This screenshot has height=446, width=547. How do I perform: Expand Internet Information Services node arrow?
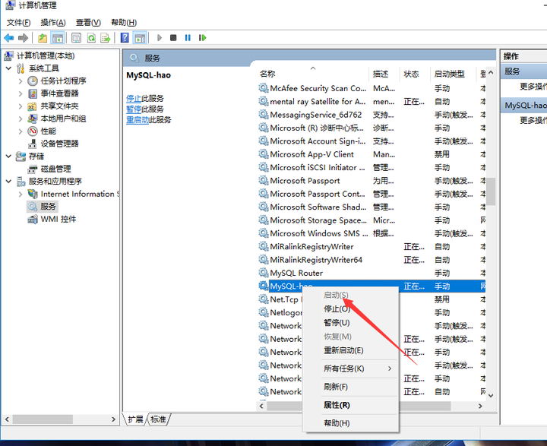pyautogui.click(x=21, y=194)
